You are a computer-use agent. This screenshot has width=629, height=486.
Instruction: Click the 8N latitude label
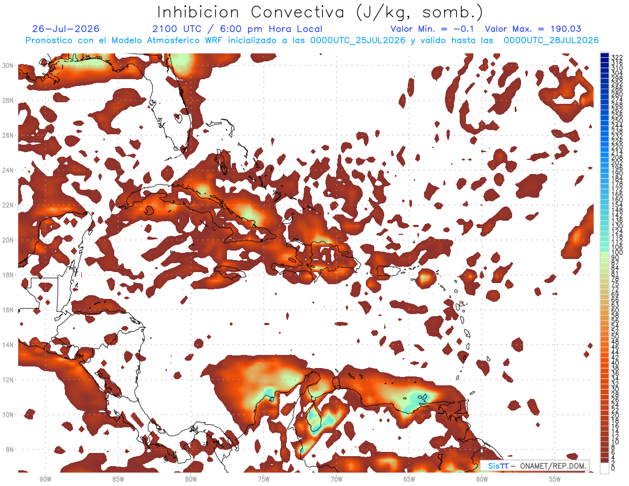(x=8, y=449)
